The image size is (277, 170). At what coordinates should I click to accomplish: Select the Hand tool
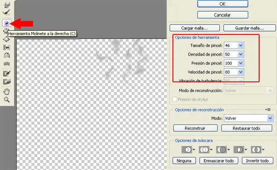click(7, 92)
